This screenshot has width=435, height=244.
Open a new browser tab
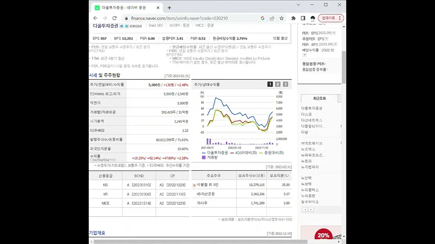tap(169, 8)
